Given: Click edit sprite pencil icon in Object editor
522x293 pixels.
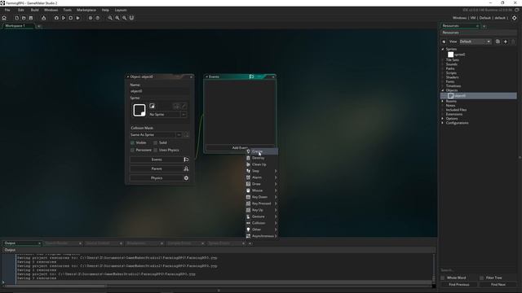Looking at the screenshot, I should click(x=184, y=106).
